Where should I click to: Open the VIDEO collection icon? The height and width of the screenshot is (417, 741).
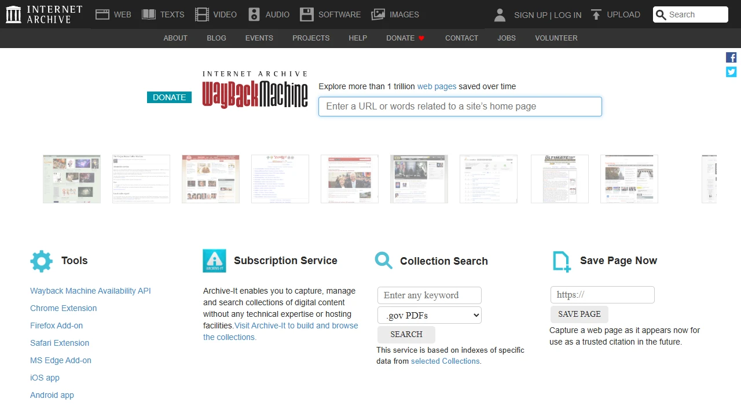pos(202,14)
